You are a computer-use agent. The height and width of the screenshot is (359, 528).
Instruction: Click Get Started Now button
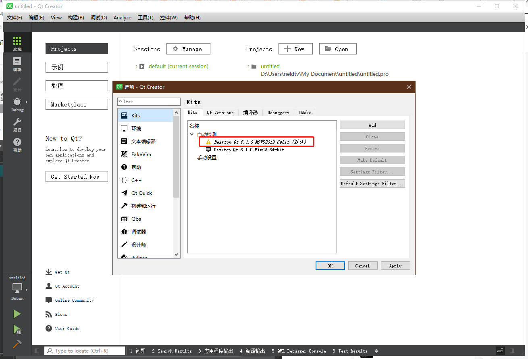[77, 176]
